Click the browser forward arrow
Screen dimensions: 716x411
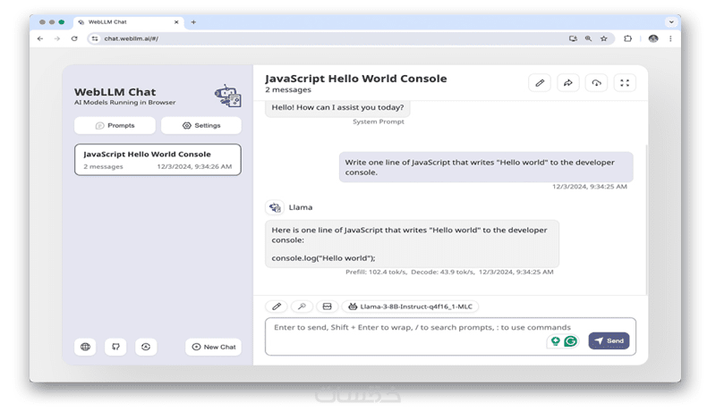pyautogui.click(x=57, y=38)
